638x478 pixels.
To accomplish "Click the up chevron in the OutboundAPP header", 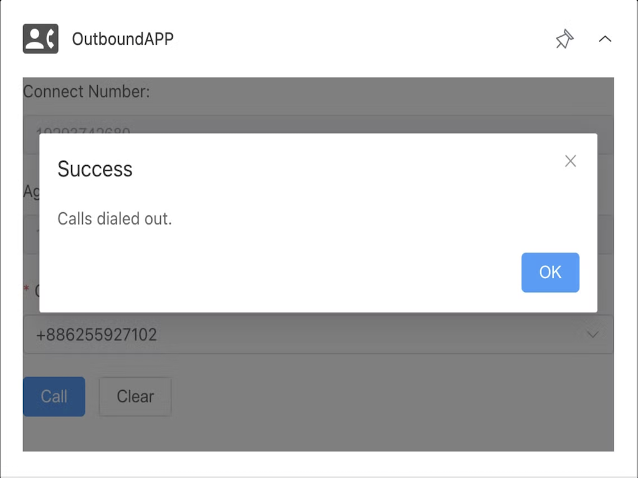I will [x=604, y=39].
